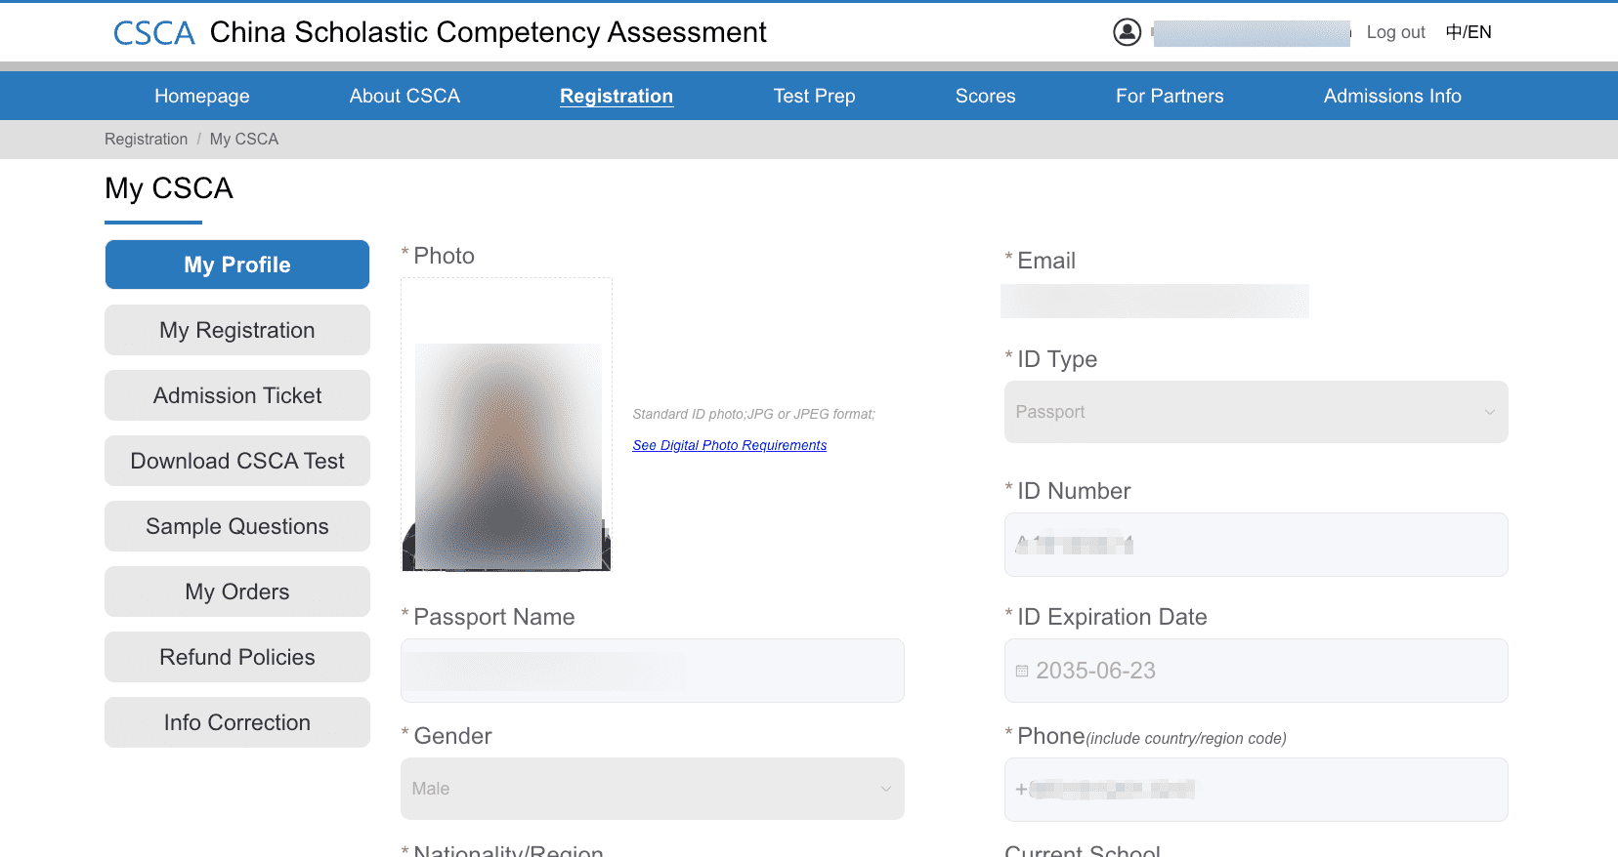Screen dimensions: 1618x857
Task: Click the ID Number field
Action: [1256, 545]
